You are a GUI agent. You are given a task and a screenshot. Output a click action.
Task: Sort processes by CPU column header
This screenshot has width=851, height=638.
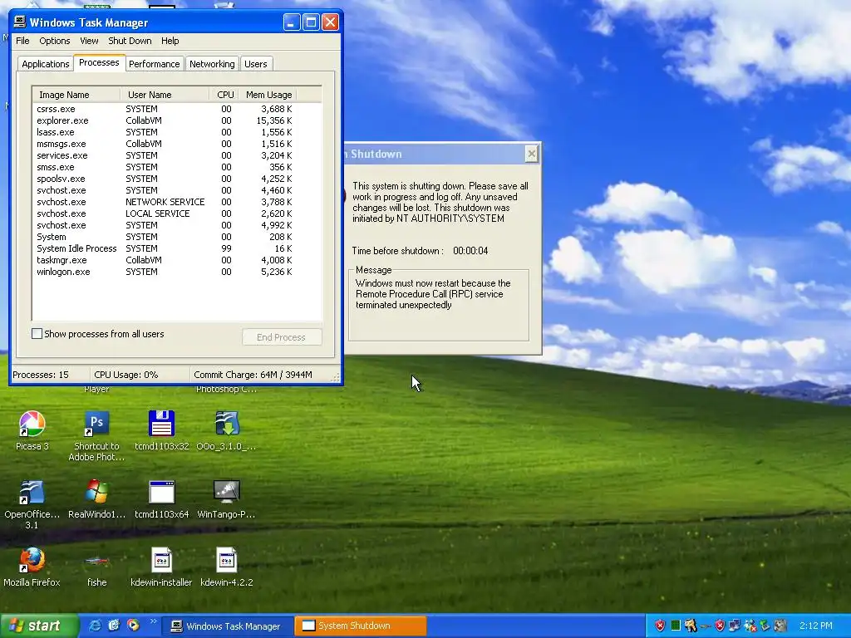pos(224,95)
